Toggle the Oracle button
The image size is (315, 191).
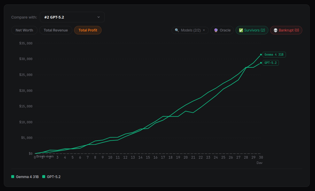click(x=222, y=30)
